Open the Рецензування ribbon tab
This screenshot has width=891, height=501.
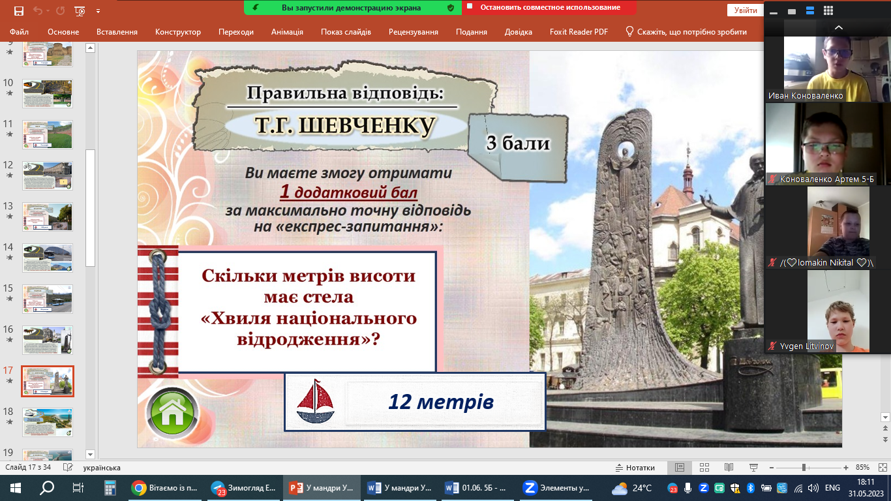(x=414, y=32)
